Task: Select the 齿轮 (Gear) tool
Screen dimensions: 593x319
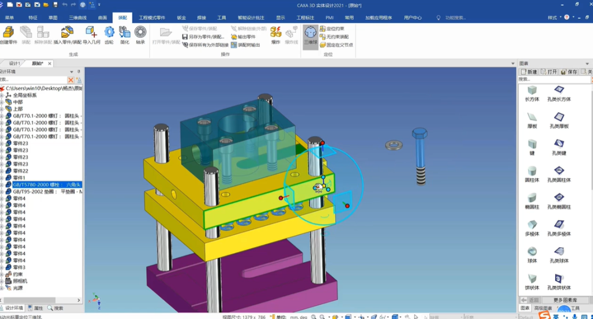Action: pos(109,35)
